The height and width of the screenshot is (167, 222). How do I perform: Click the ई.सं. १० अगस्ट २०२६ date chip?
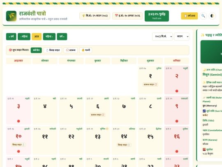pos(127,16)
